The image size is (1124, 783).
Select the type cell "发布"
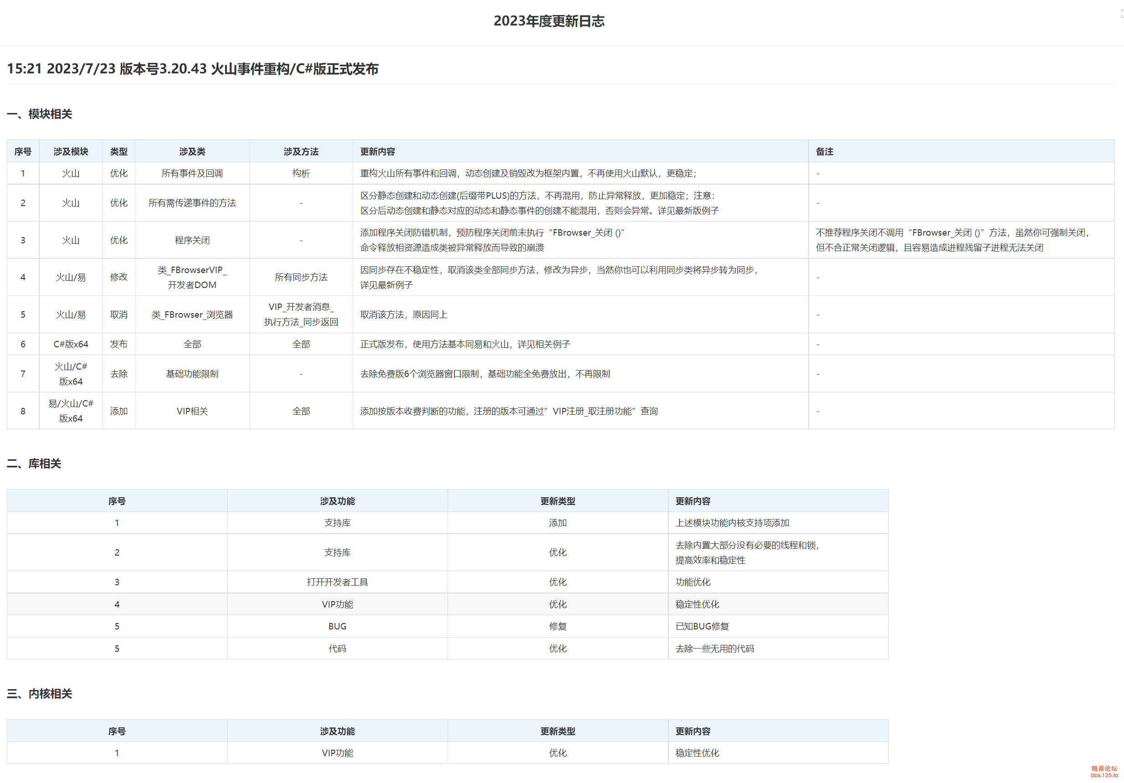[x=119, y=344]
